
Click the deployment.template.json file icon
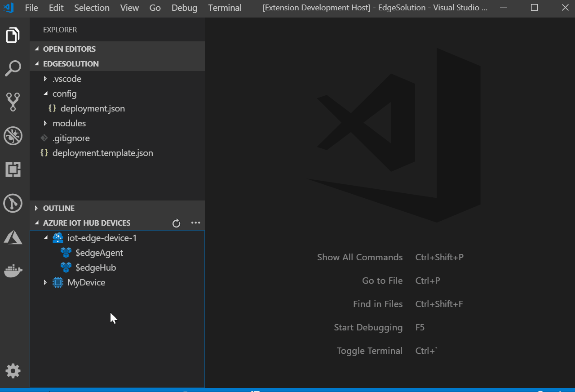point(44,153)
